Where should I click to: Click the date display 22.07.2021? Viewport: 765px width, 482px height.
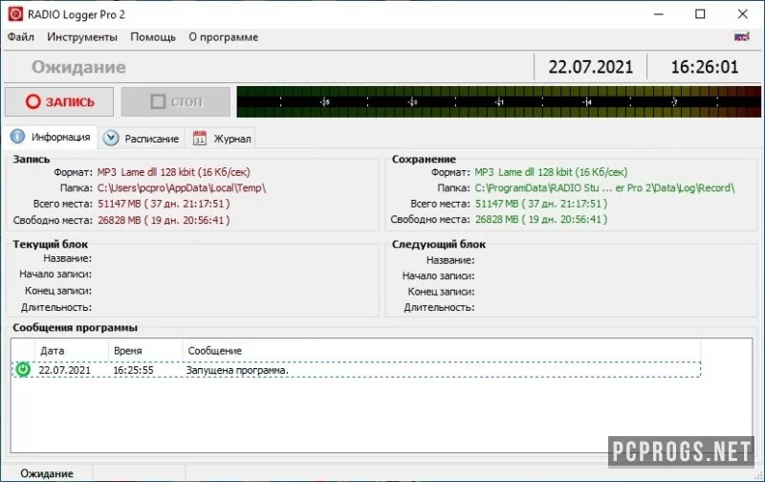(x=590, y=67)
